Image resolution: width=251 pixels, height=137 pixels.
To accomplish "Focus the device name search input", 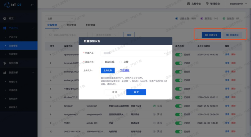I will (66, 35).
